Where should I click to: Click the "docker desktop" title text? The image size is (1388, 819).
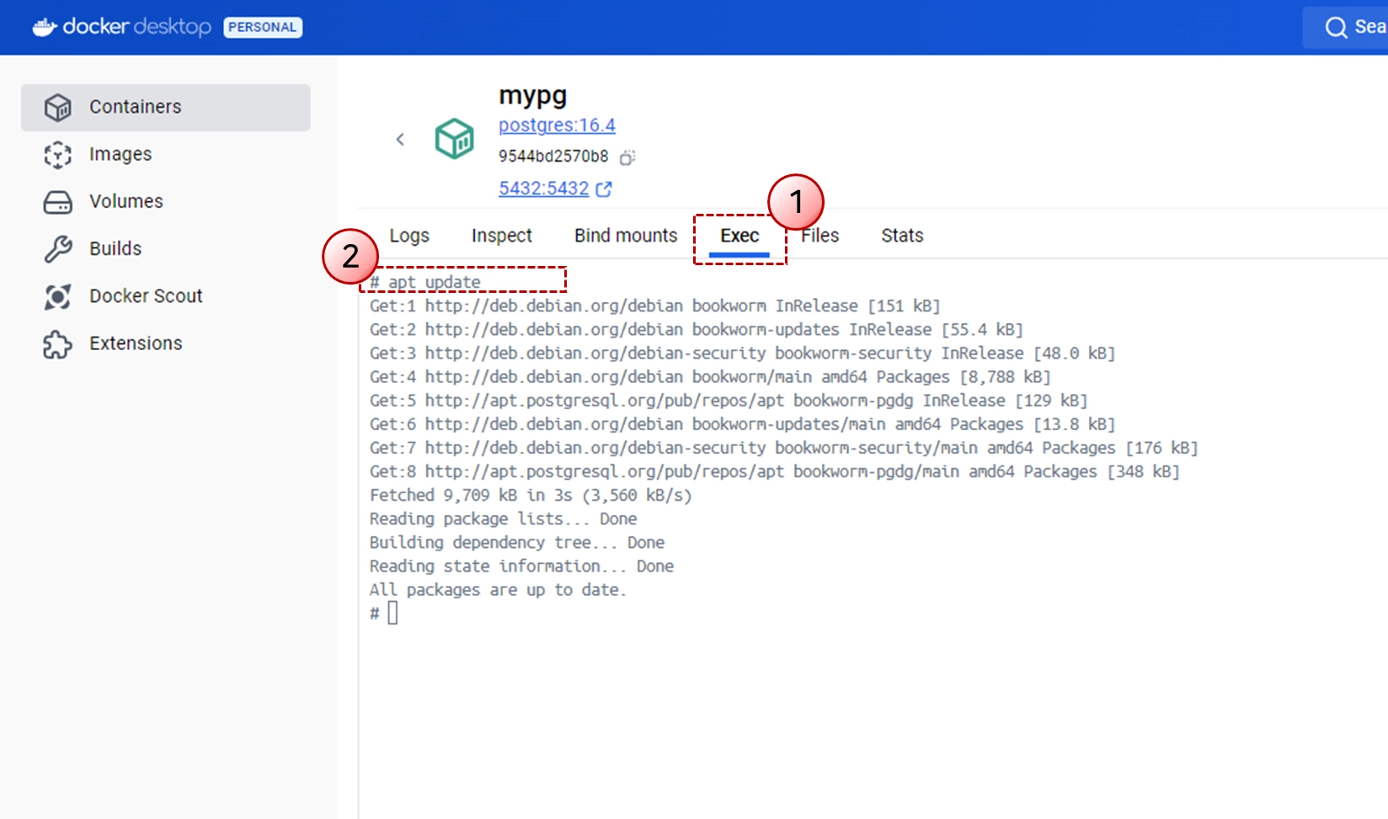[137, 27]
